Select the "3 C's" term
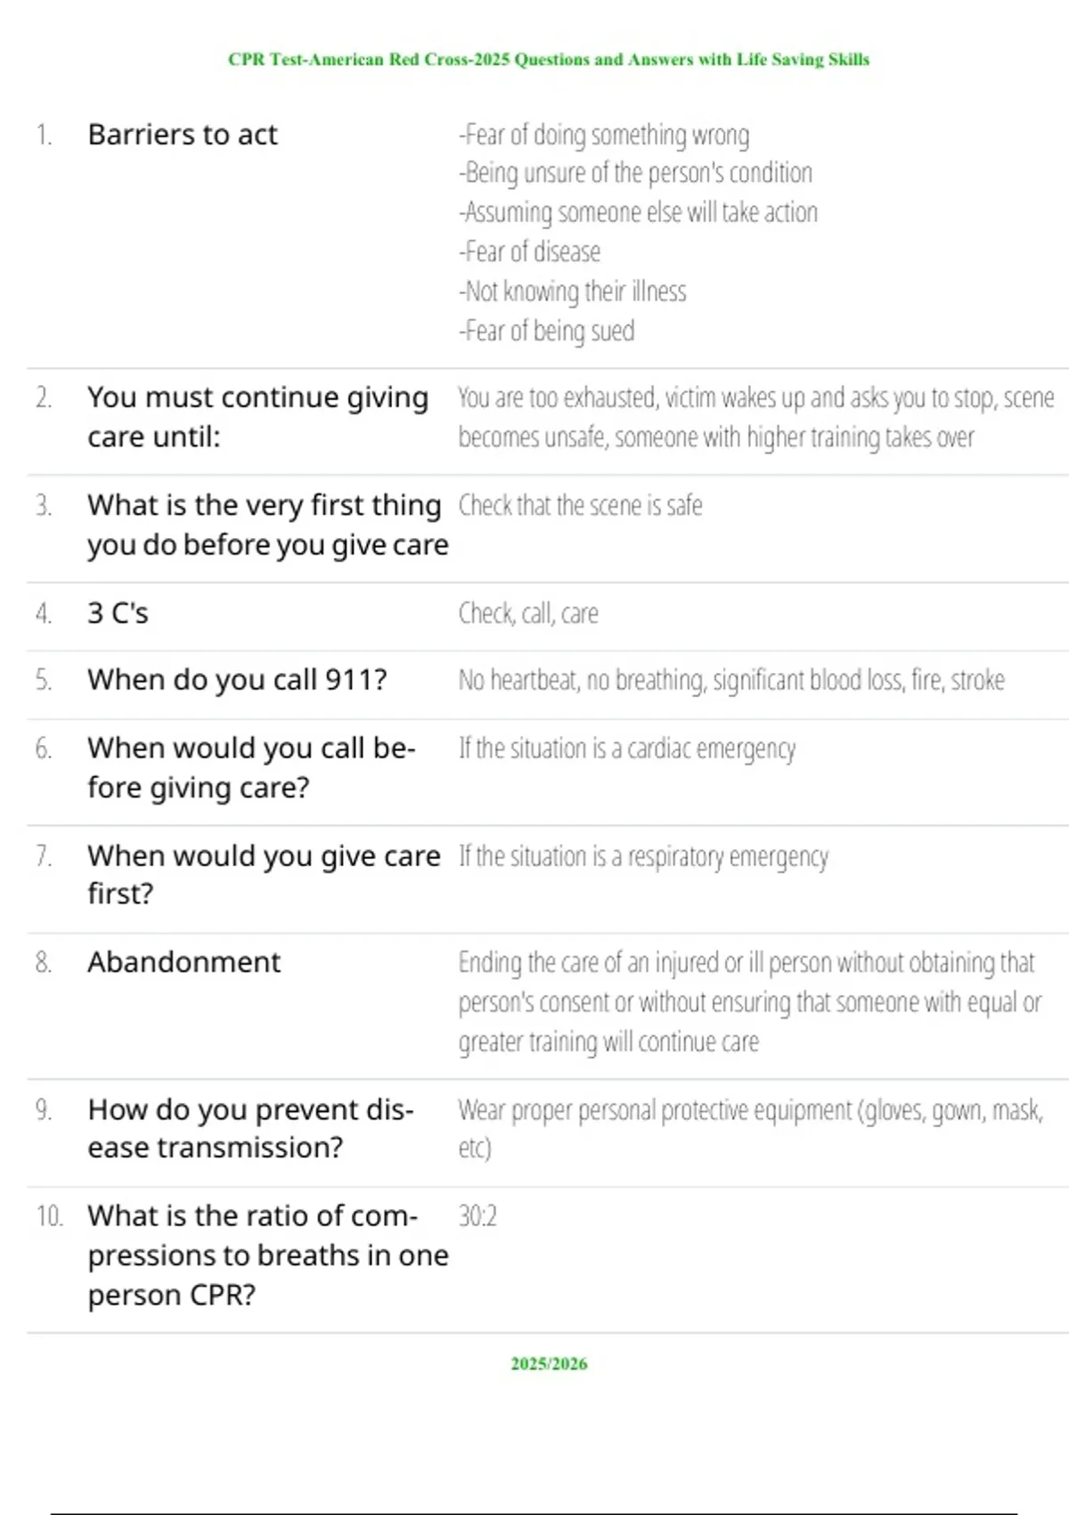Viewport: 1069px width, 1515px height. coord(118,613)
